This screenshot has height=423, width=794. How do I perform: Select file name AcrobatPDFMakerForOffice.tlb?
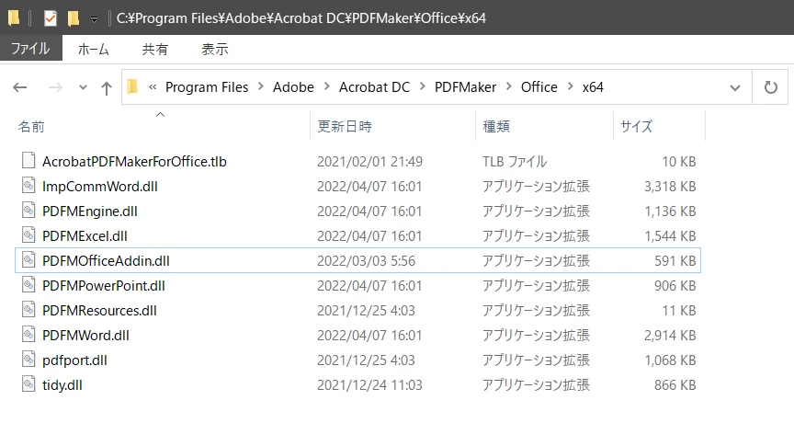134,162
